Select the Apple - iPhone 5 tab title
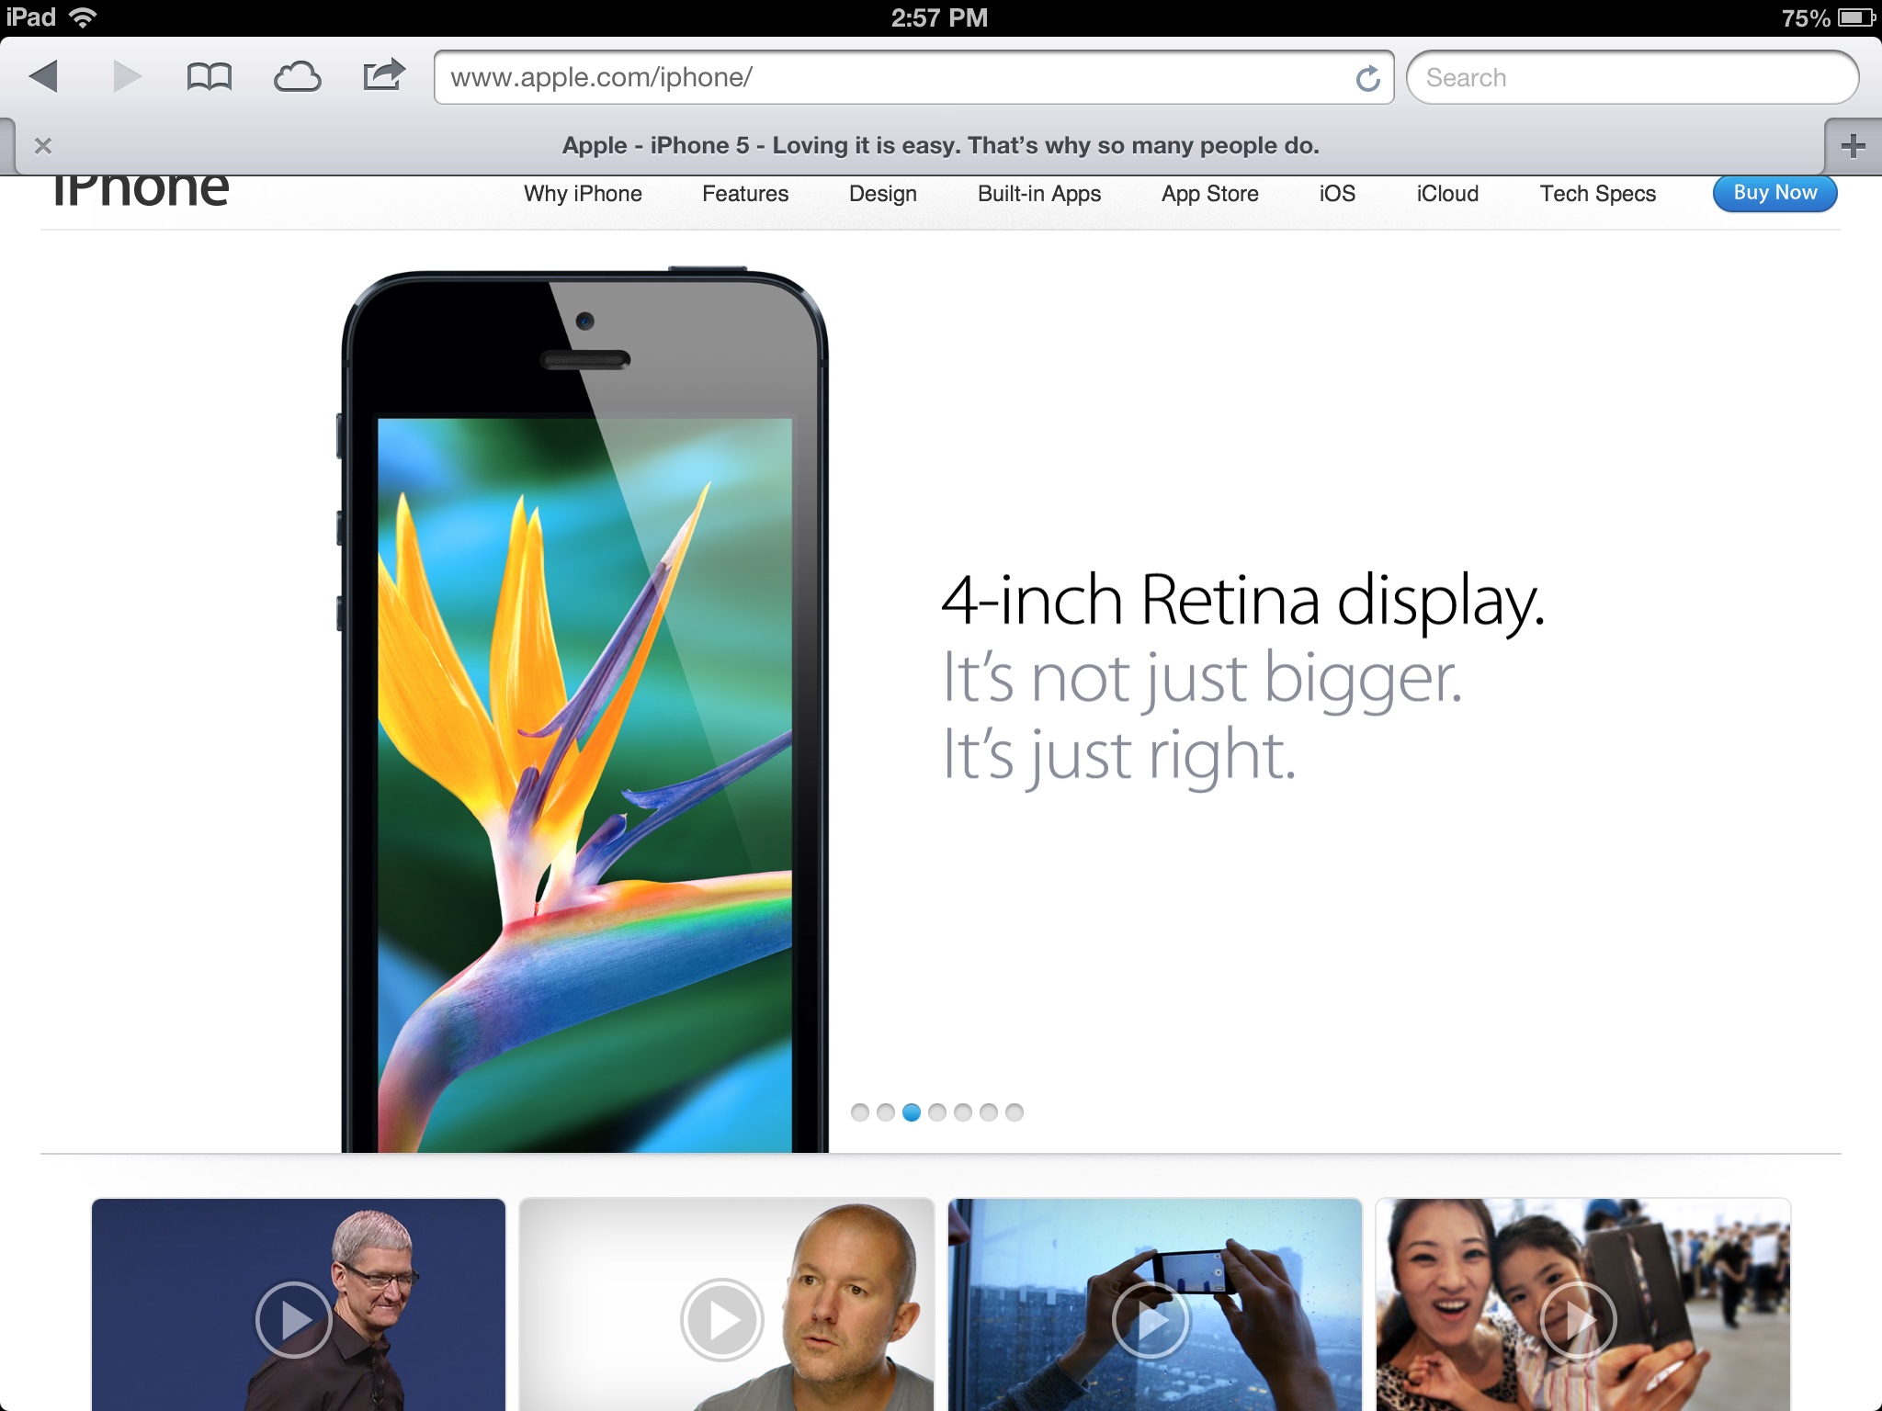 point(940,145)
